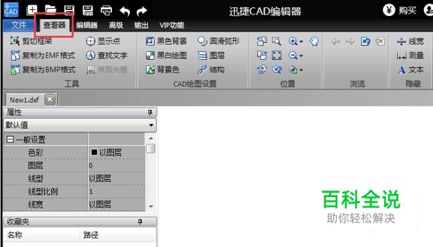Select the 测量 tool
Image resolution: width=433 pixels, height=247 pixels.
click(410, 55)
